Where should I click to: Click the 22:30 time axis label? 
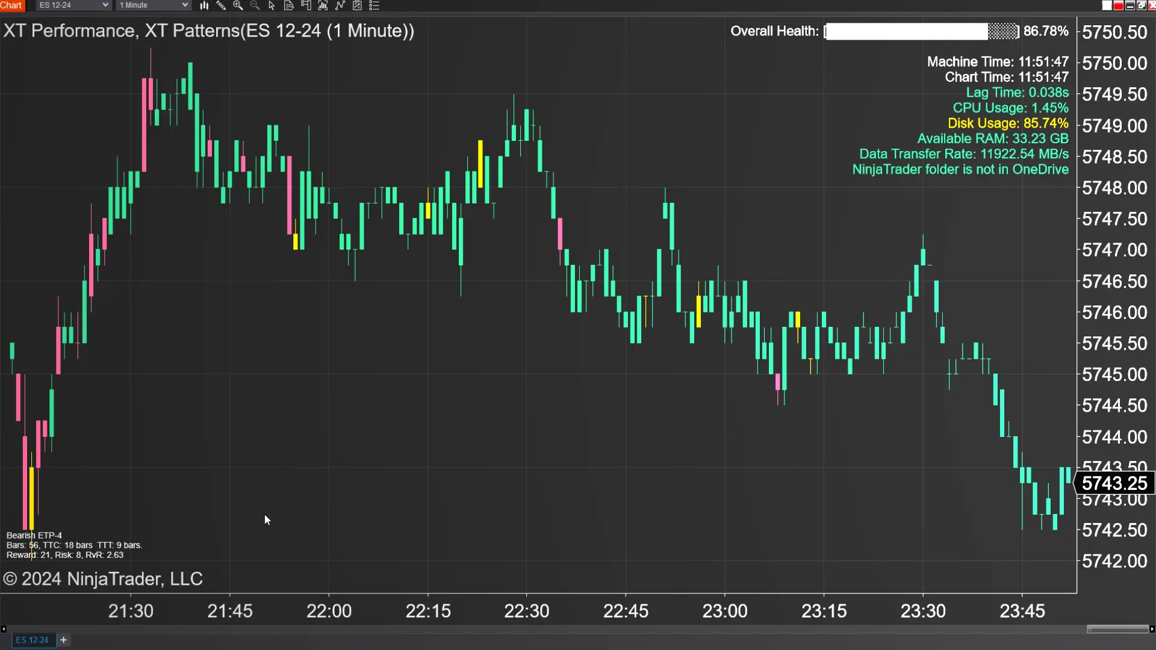pos(527,611)
